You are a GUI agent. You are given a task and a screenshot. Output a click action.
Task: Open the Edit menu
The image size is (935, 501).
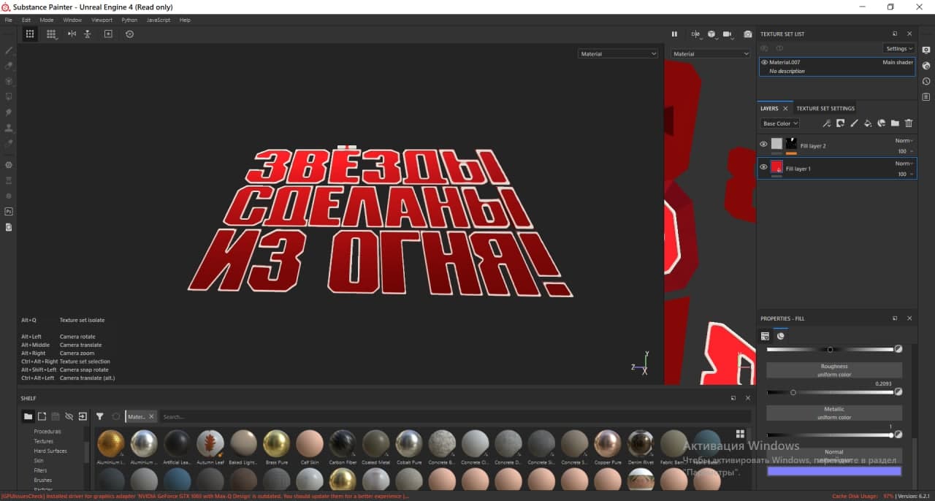[x=26, y=20]
